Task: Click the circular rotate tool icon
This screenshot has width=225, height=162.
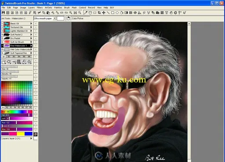Action: point(175,13)
